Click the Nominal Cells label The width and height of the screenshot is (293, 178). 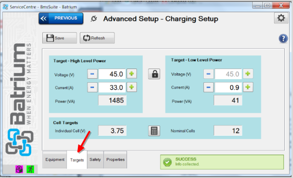tap(183, 131)
